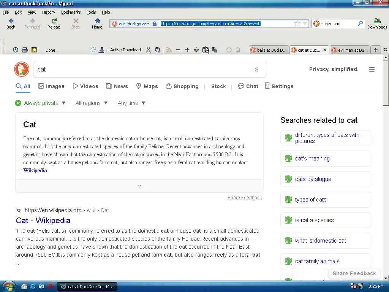389x292 pixels.
Task: Expand All regions dropdown
Action: point(91,103)
